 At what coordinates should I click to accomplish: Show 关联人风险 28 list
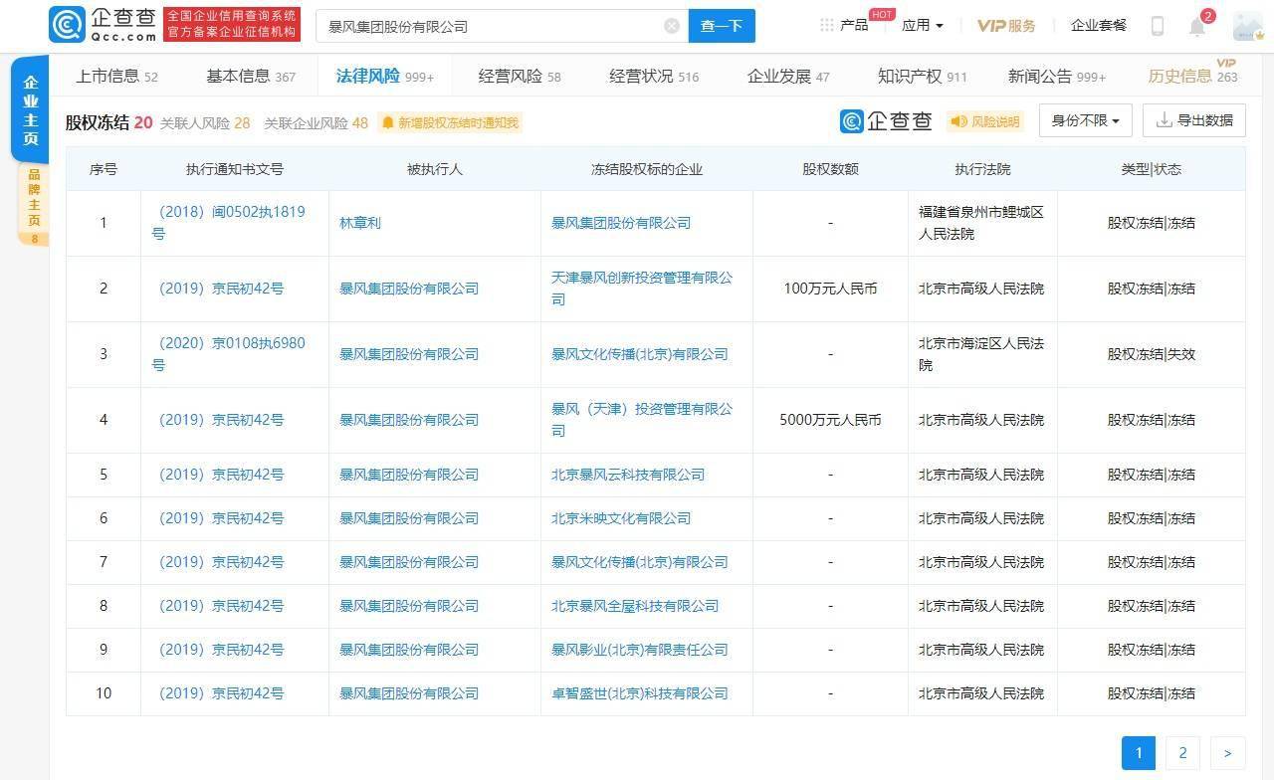[x=205, y=122]
